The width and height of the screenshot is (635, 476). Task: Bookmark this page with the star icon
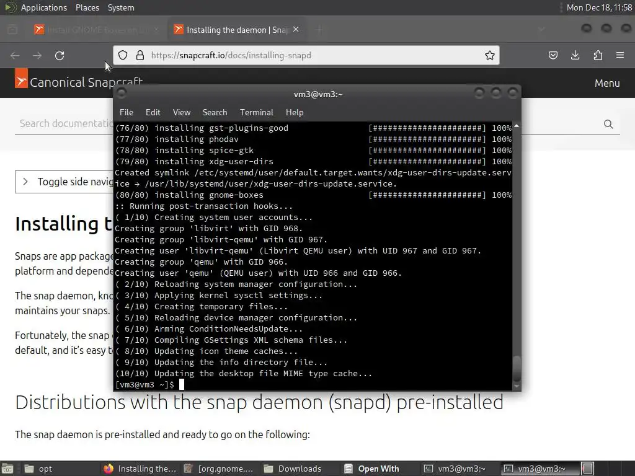pos(490,55)
